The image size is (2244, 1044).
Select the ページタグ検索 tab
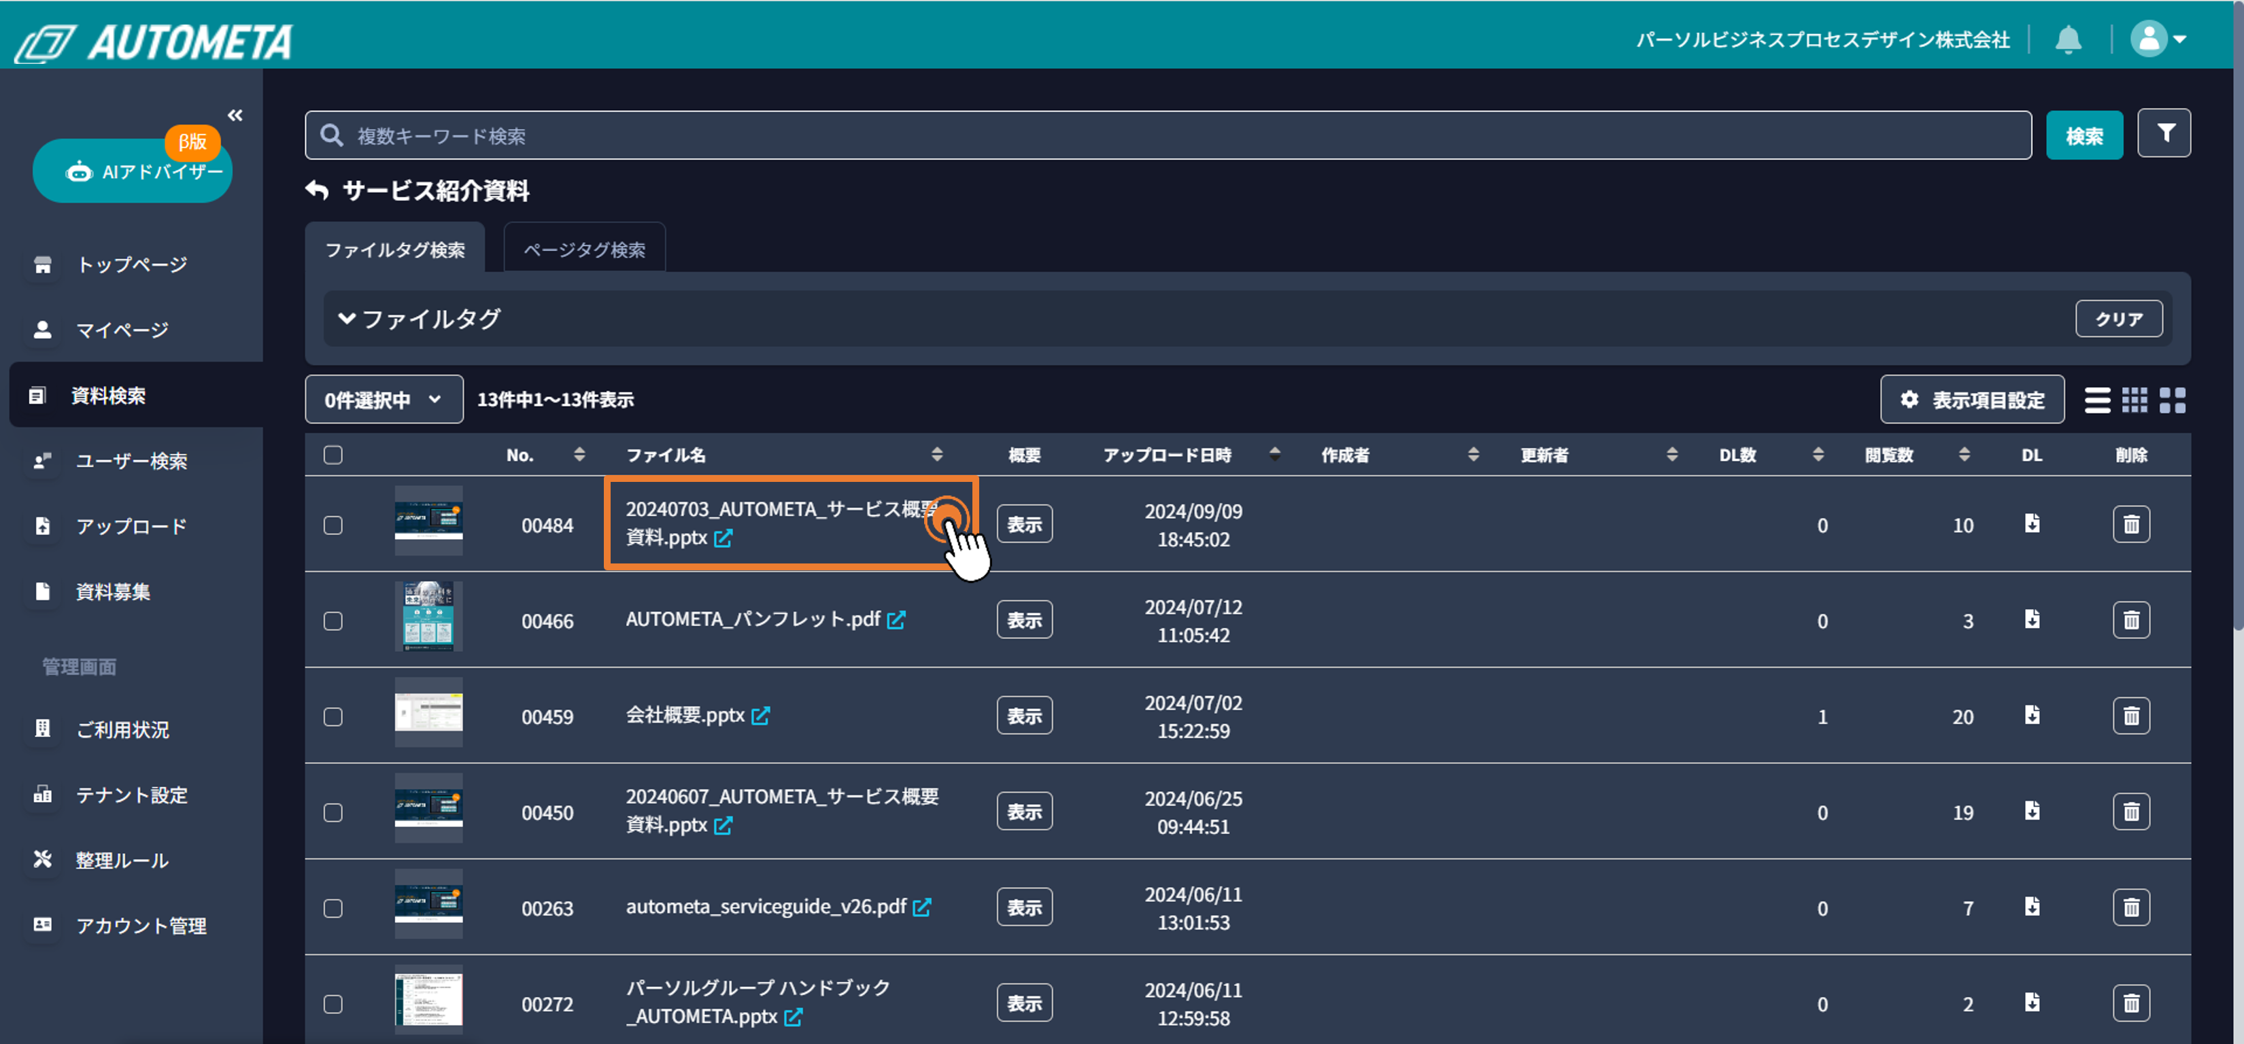tap(585, 249)
